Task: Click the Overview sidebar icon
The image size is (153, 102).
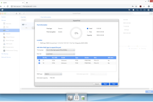Action: (4, 24)
